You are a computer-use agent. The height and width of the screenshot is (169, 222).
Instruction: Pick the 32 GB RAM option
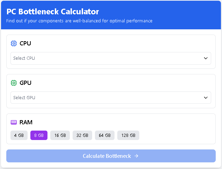tap(82, 135)
